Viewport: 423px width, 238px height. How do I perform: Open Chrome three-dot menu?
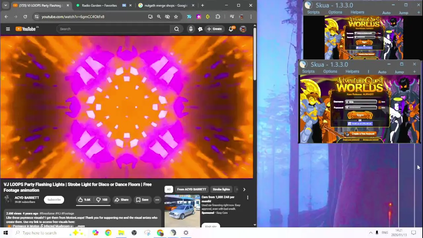[251, 17]
